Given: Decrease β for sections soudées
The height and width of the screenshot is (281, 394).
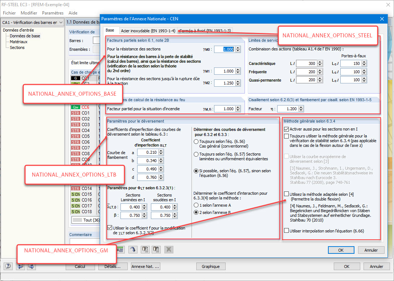Looking at the screenshot, I should click(175, 217).
